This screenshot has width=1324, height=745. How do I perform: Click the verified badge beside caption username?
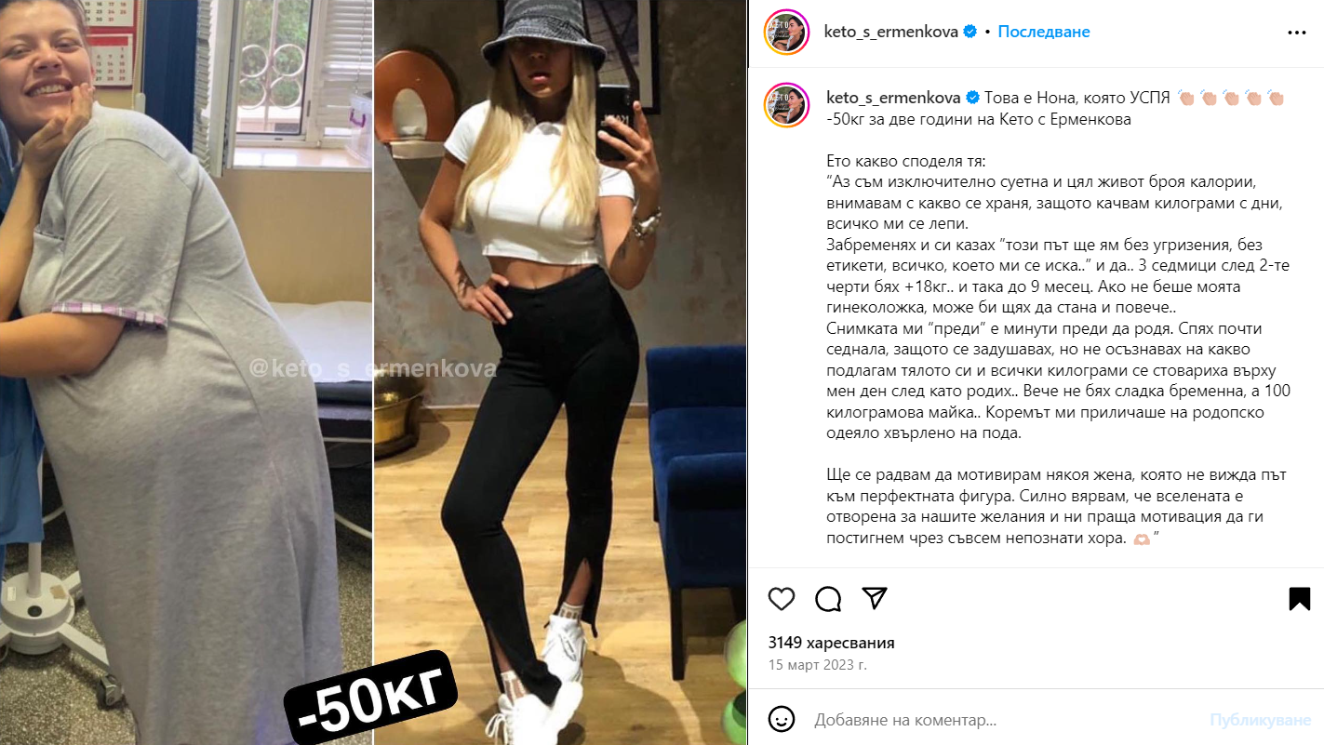973,97
